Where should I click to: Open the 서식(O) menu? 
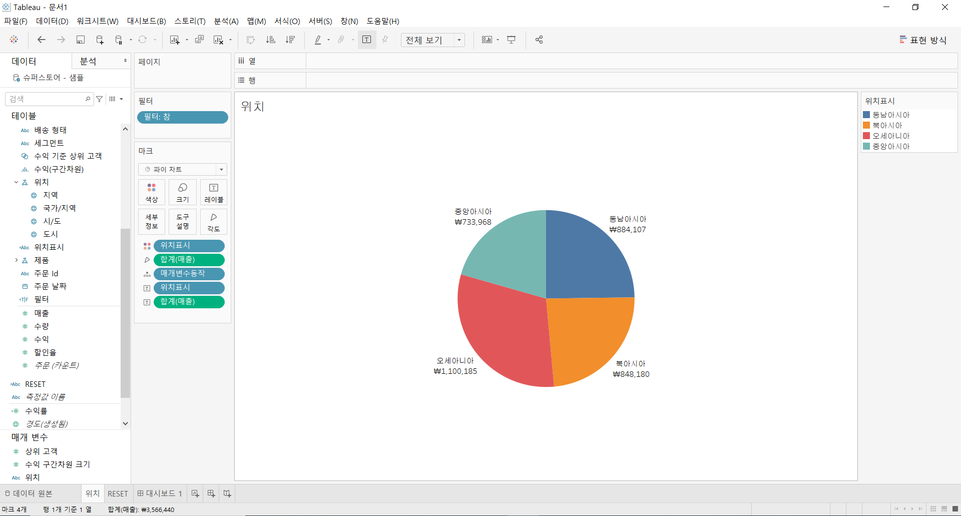point(287,21)
